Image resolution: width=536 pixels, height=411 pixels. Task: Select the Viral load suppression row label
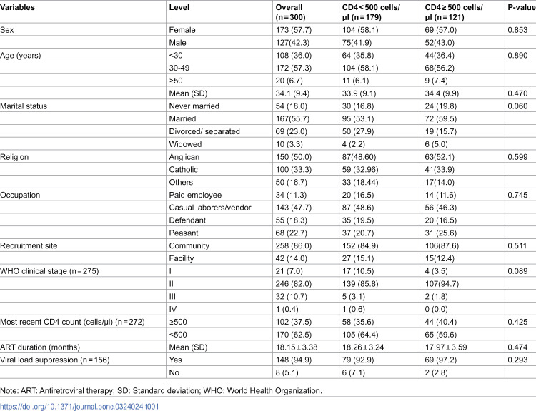click(x=55, y=360)
